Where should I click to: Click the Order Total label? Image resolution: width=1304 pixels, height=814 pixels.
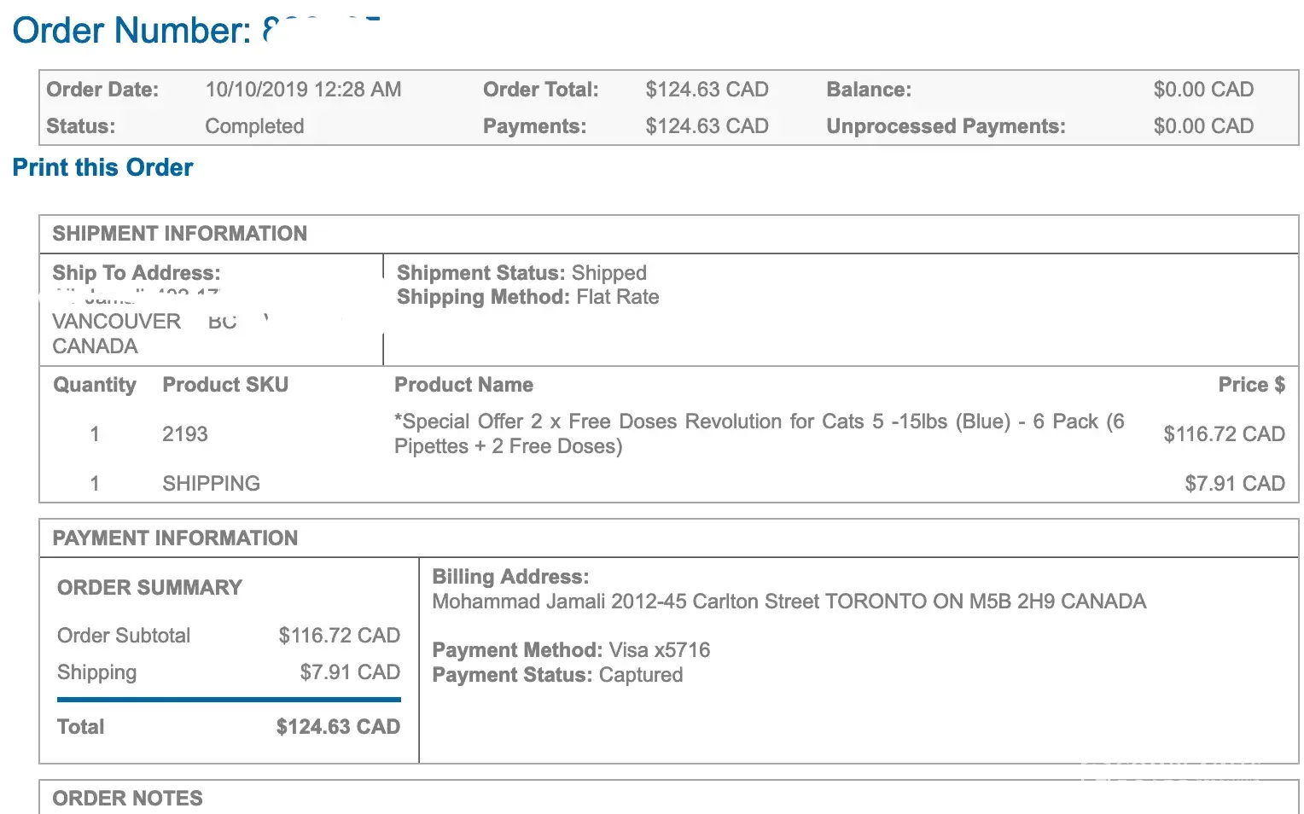pos(540,90)
